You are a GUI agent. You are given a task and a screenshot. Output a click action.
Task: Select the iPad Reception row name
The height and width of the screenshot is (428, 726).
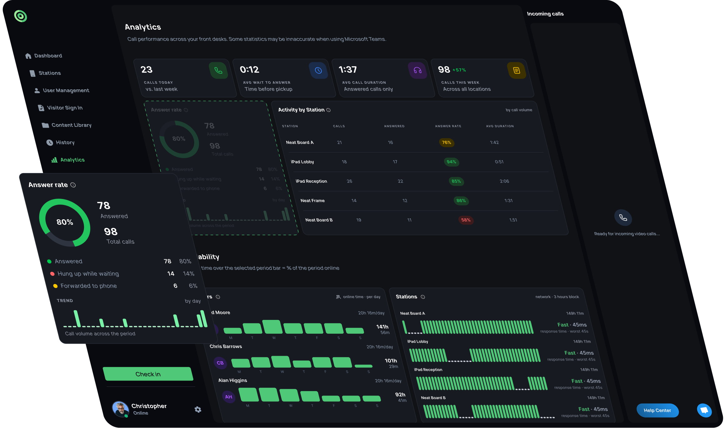(x=311, y=181)
